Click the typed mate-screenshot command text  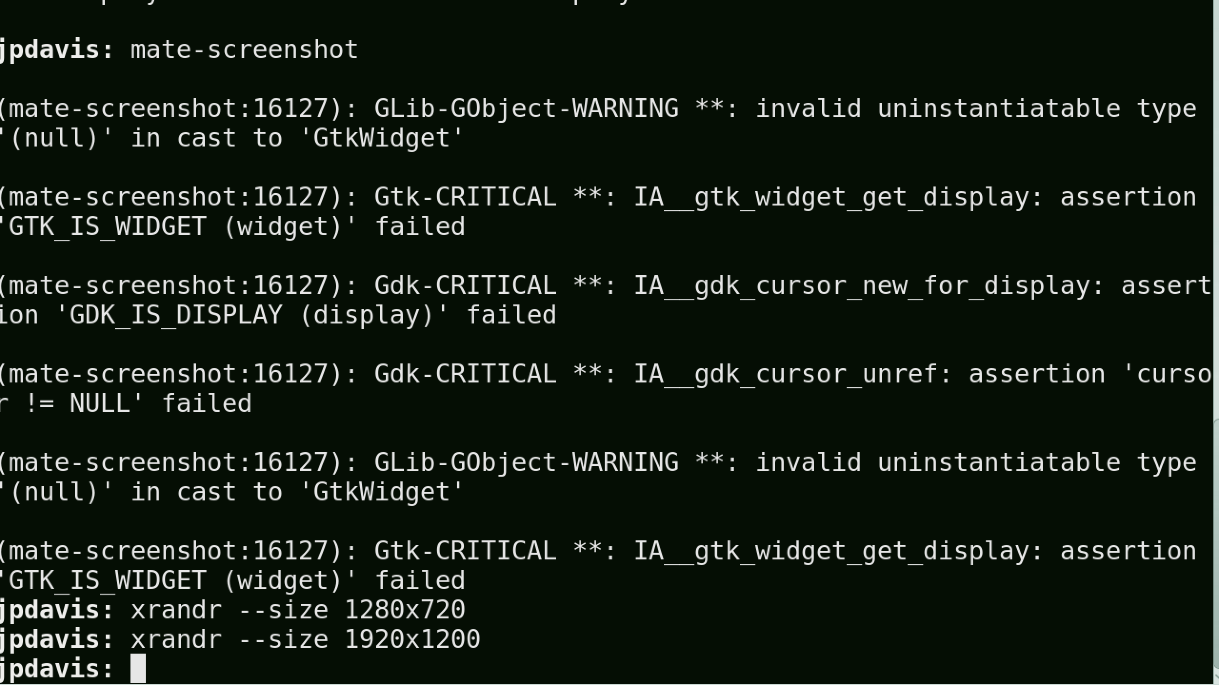click(x=244, y=49)
